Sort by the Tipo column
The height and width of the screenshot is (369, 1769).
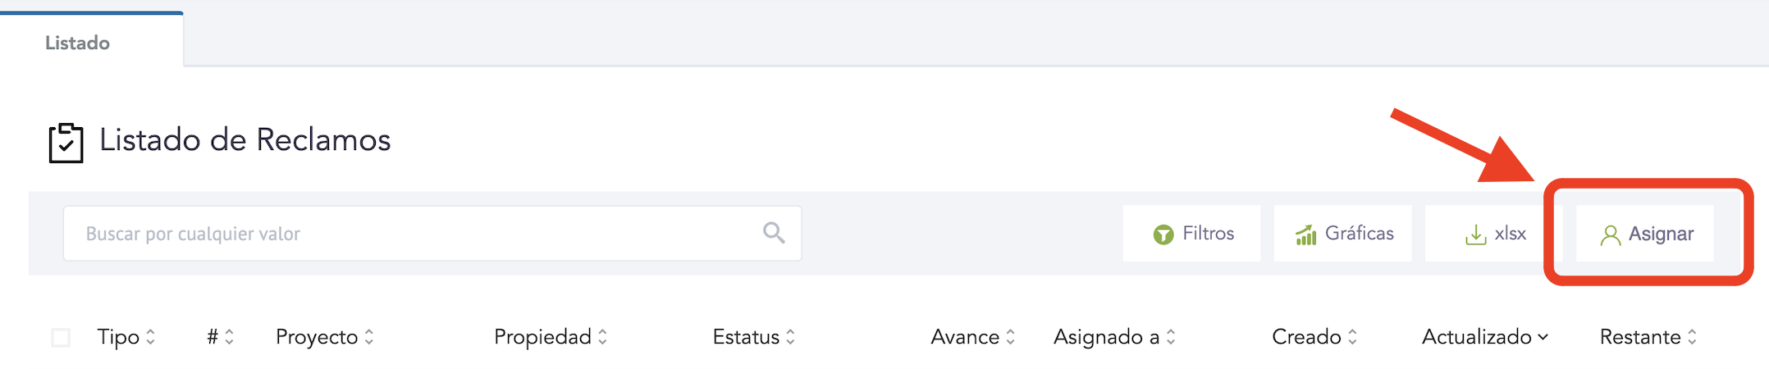tap(126, 337)
